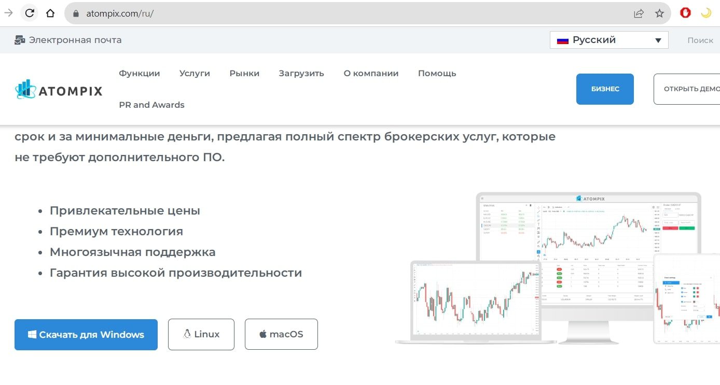The height and width of the screenshot is (385, 720).
Task: Open the red ad blocker extension
Action: pyautogui.click(x=685, y=13)
